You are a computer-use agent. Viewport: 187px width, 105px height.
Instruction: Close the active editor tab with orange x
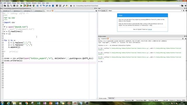[x=53, y=11]
